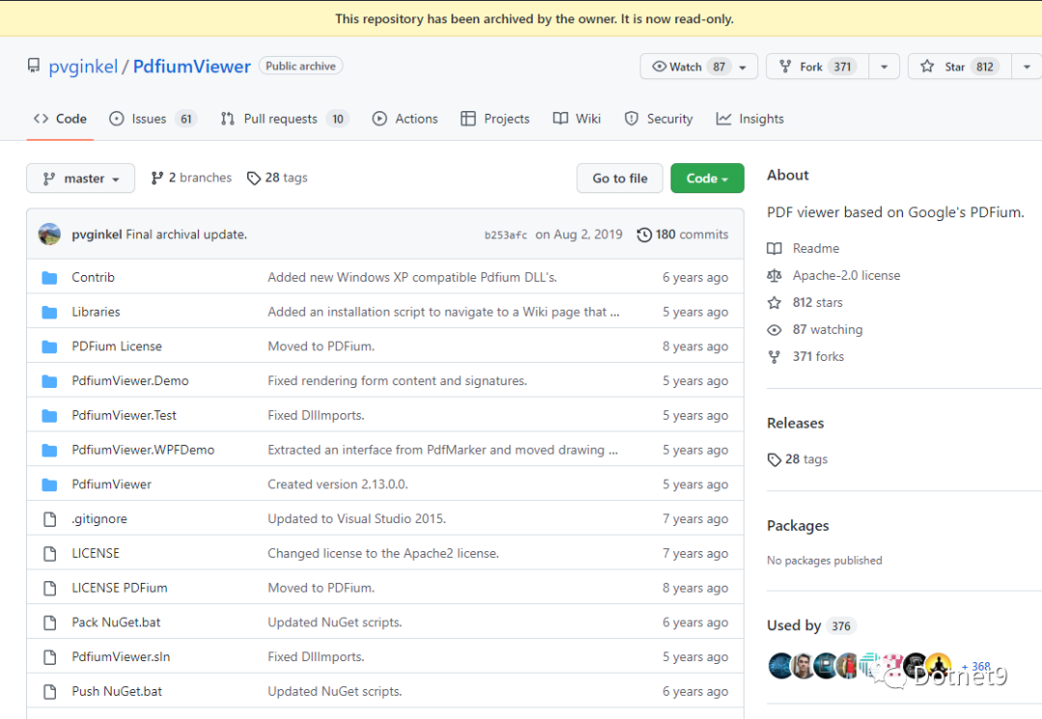1042x719 pixels.
Task: Open the master branch dropdown
Action: pyautogui.click(x=81, y=179)
